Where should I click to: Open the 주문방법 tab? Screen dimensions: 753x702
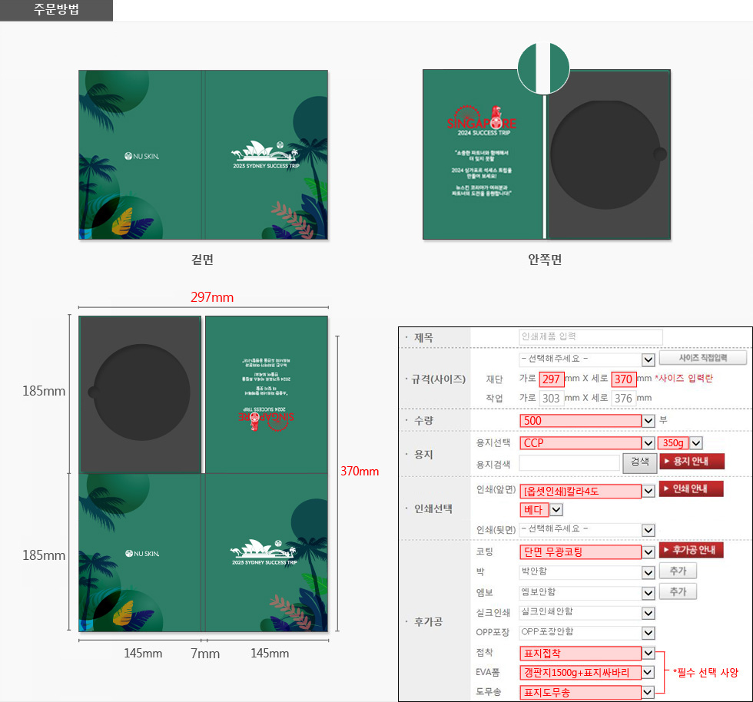click(56, 10)
